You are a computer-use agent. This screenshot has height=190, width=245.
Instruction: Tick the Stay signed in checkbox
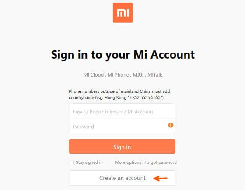[x=71, y=162]
